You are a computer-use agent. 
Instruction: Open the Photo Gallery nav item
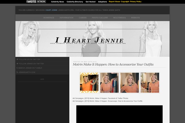tap(100, 18)
